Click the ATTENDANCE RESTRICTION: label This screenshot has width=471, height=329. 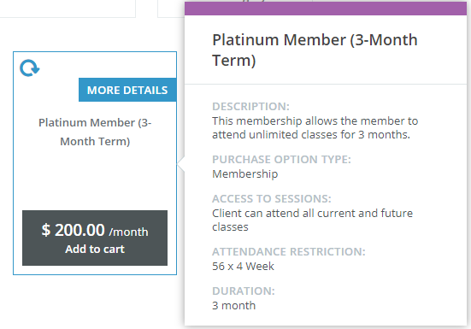289,251
